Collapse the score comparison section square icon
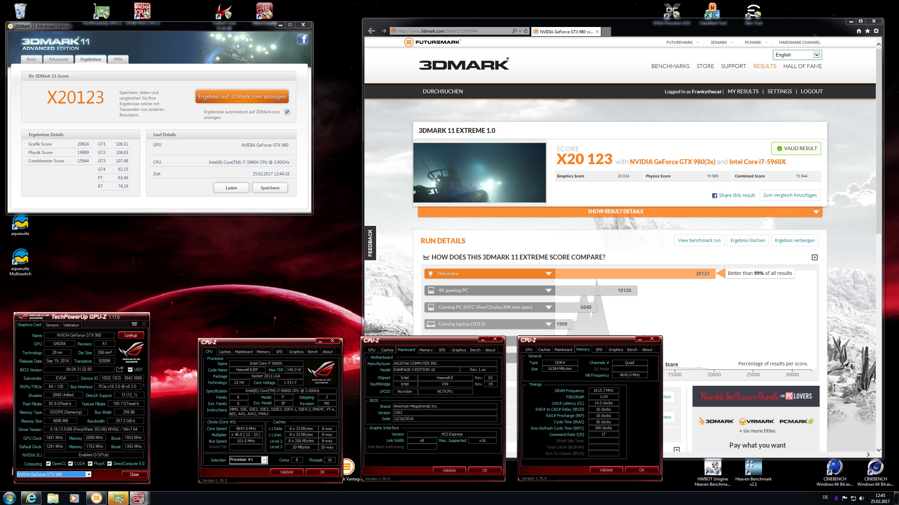Viewport: 899px width, 505px height. pyautogui.click(x=815, y=257)
